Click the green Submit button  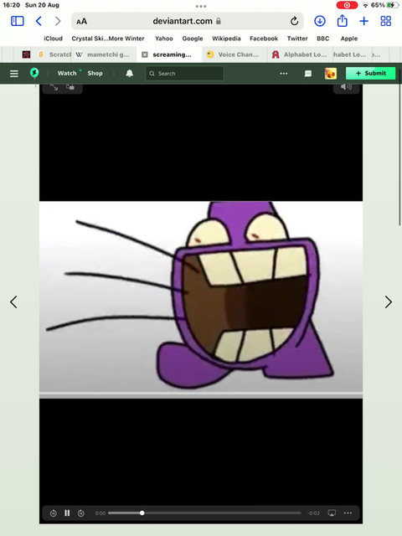[370, 73]
